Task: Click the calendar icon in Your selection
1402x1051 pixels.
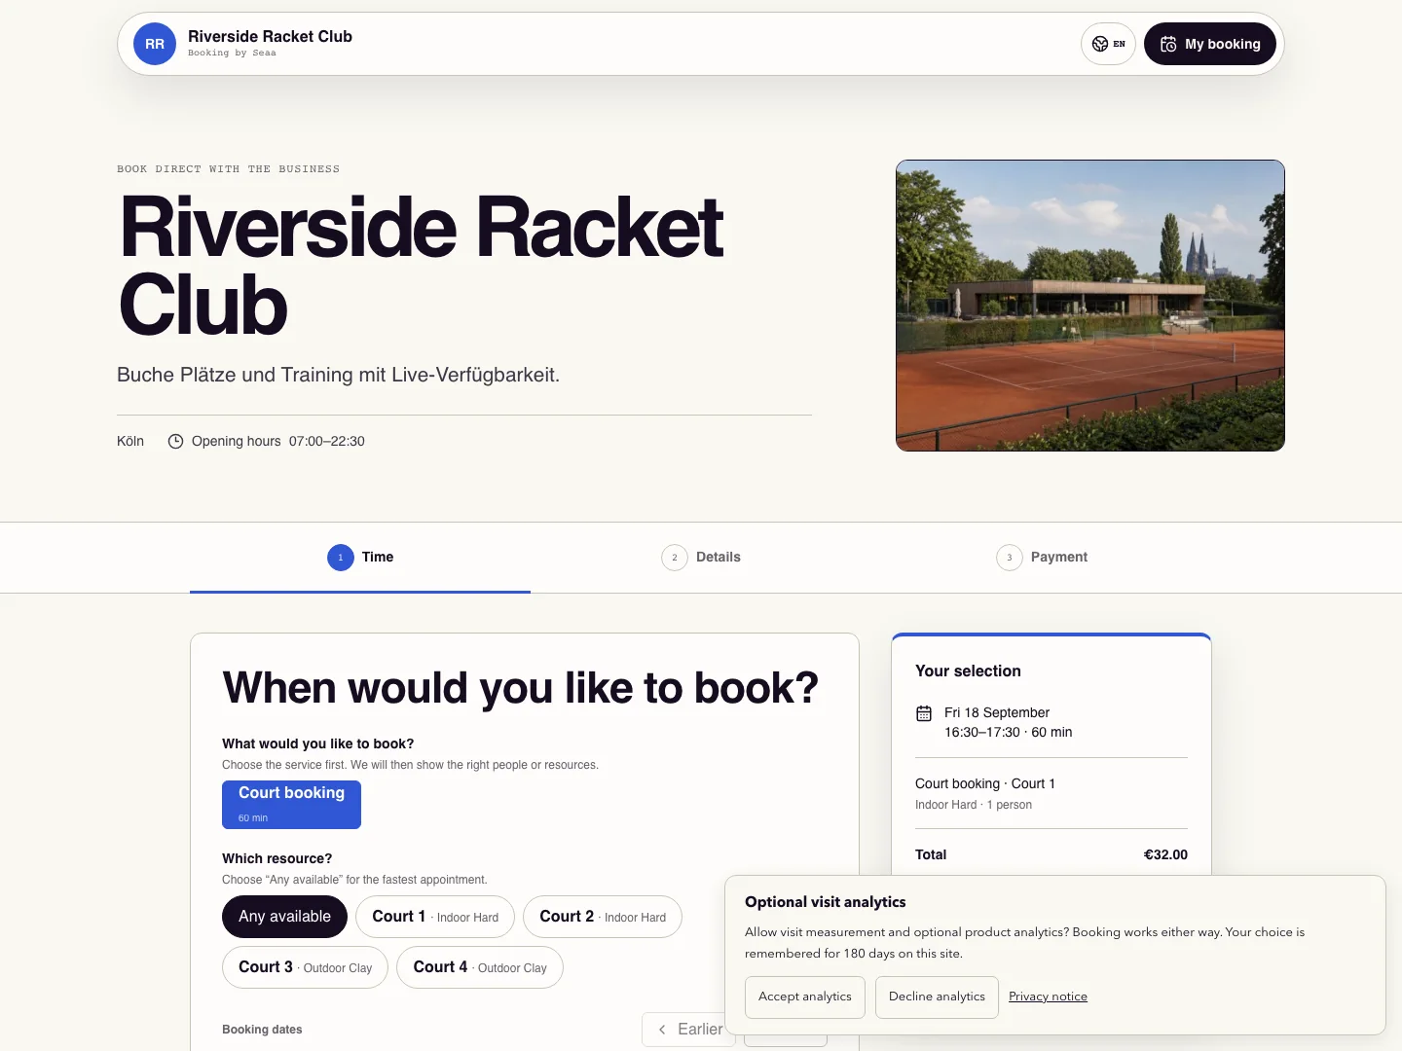Action: 924,713
